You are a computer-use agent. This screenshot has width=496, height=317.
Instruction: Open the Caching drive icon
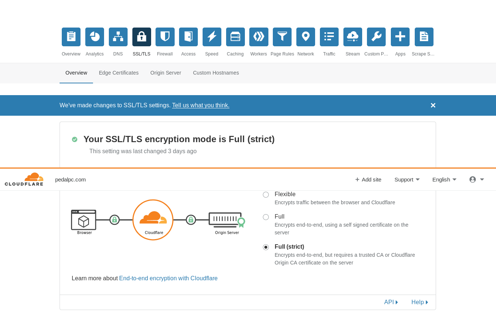(235, 37)
